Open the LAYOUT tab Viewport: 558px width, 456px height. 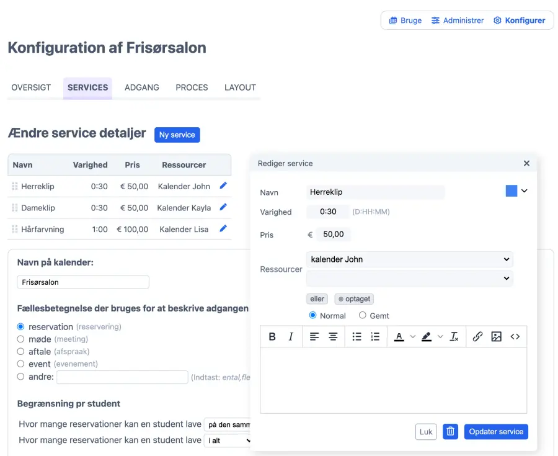240,87
